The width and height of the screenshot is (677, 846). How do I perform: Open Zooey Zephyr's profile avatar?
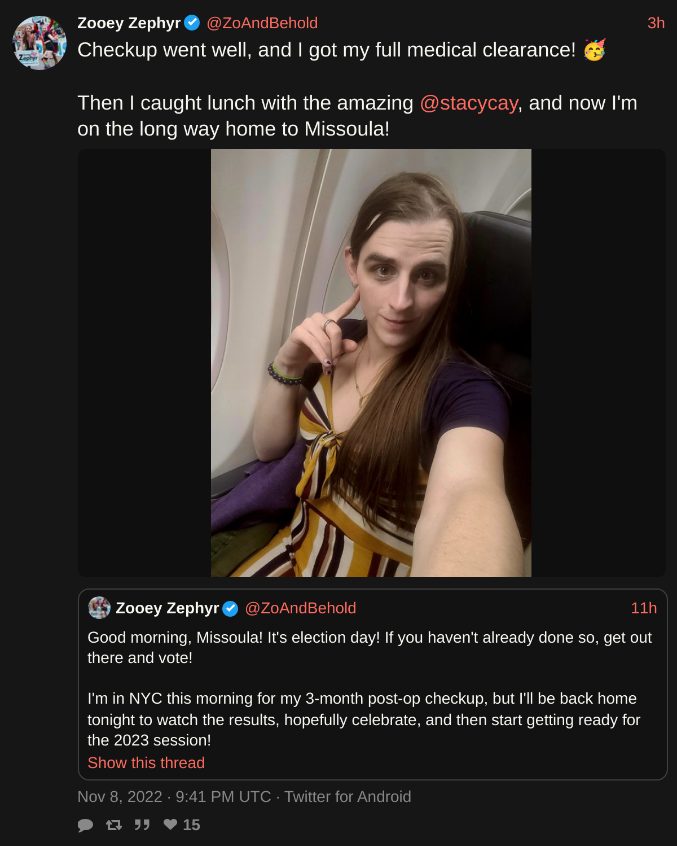coord(39,43)
